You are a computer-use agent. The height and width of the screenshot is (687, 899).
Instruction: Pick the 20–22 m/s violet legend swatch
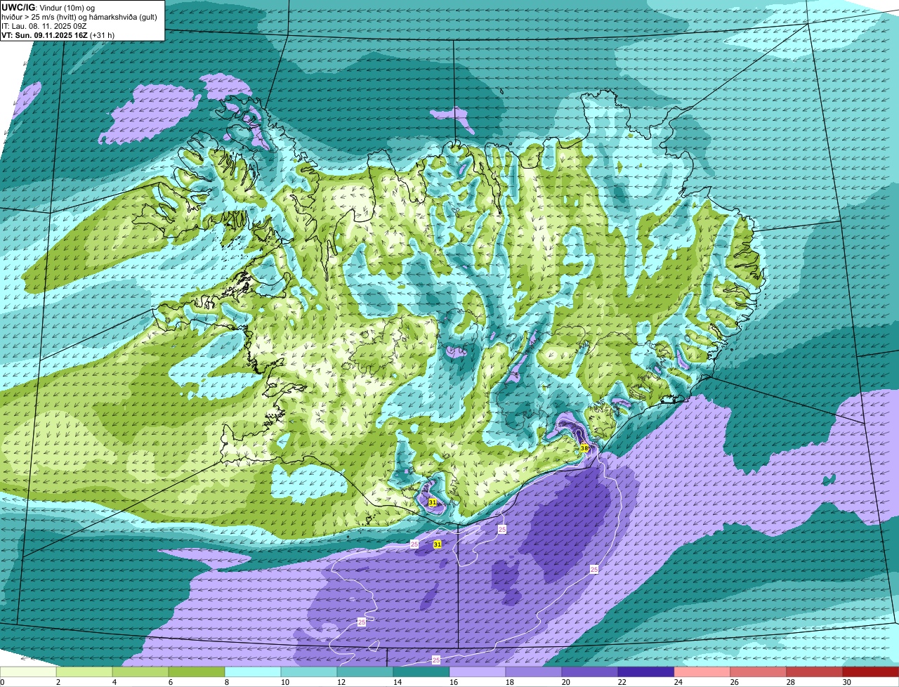[x=590, y=672]
